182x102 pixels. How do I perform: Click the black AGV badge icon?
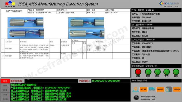pos(136,98)
